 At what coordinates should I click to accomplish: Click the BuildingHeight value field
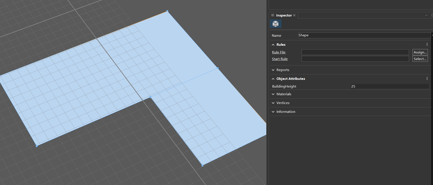tap(389, 86)
